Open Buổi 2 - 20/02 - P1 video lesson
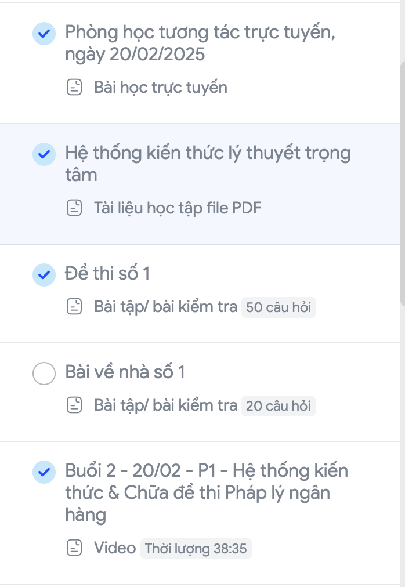 click(x=207, y=492)
